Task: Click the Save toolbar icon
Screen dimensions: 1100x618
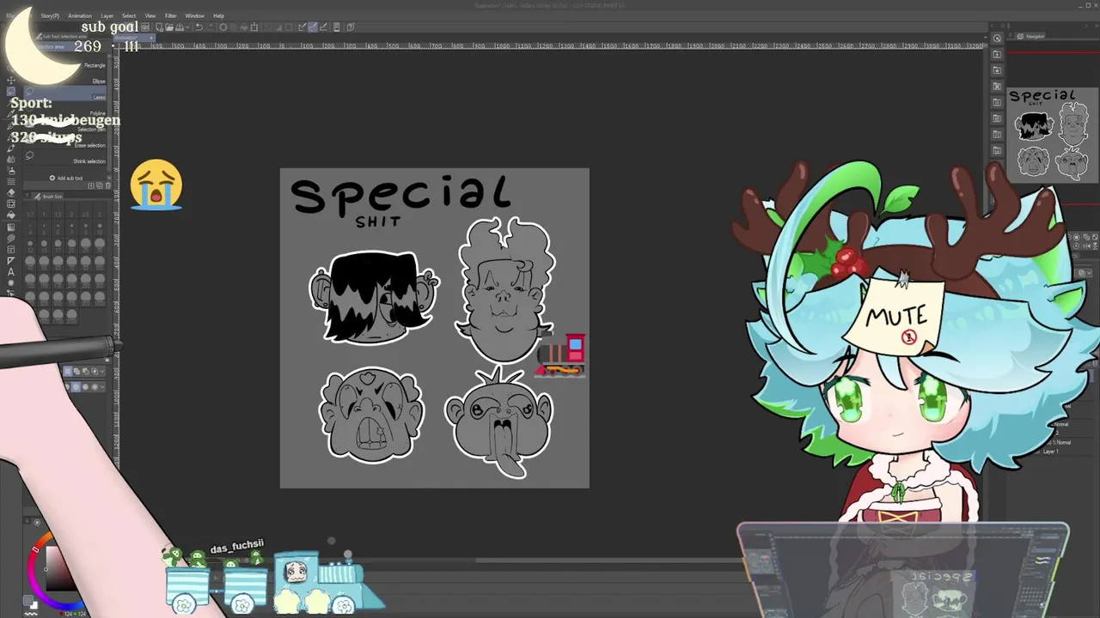Action: [x=180, y=27]
